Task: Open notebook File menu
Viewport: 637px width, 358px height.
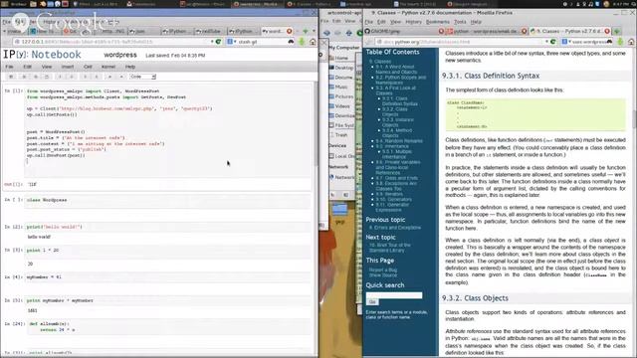Action: 9,67
